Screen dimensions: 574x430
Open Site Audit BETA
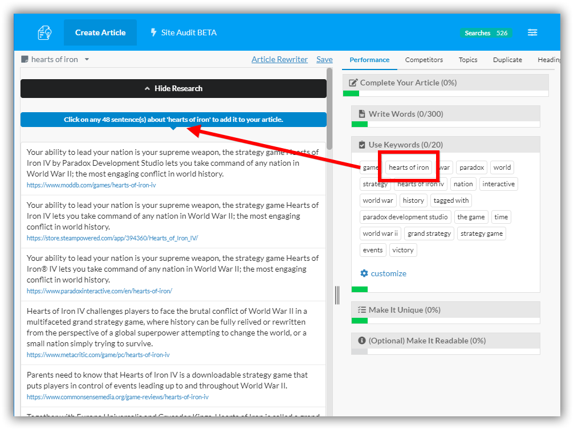pos(184,32)
